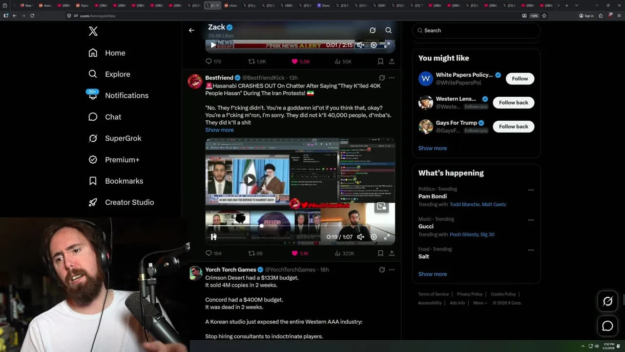Open Terms of Service link

[433, 294]
